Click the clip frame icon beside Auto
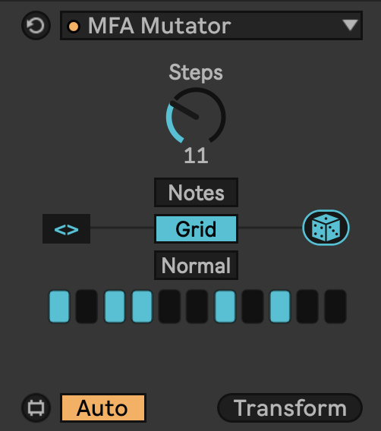 click(x=36, y=408)
